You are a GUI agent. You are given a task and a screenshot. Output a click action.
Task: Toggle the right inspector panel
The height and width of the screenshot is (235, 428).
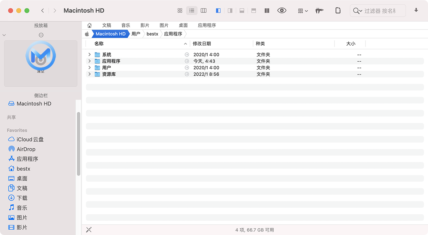[230, 11]
